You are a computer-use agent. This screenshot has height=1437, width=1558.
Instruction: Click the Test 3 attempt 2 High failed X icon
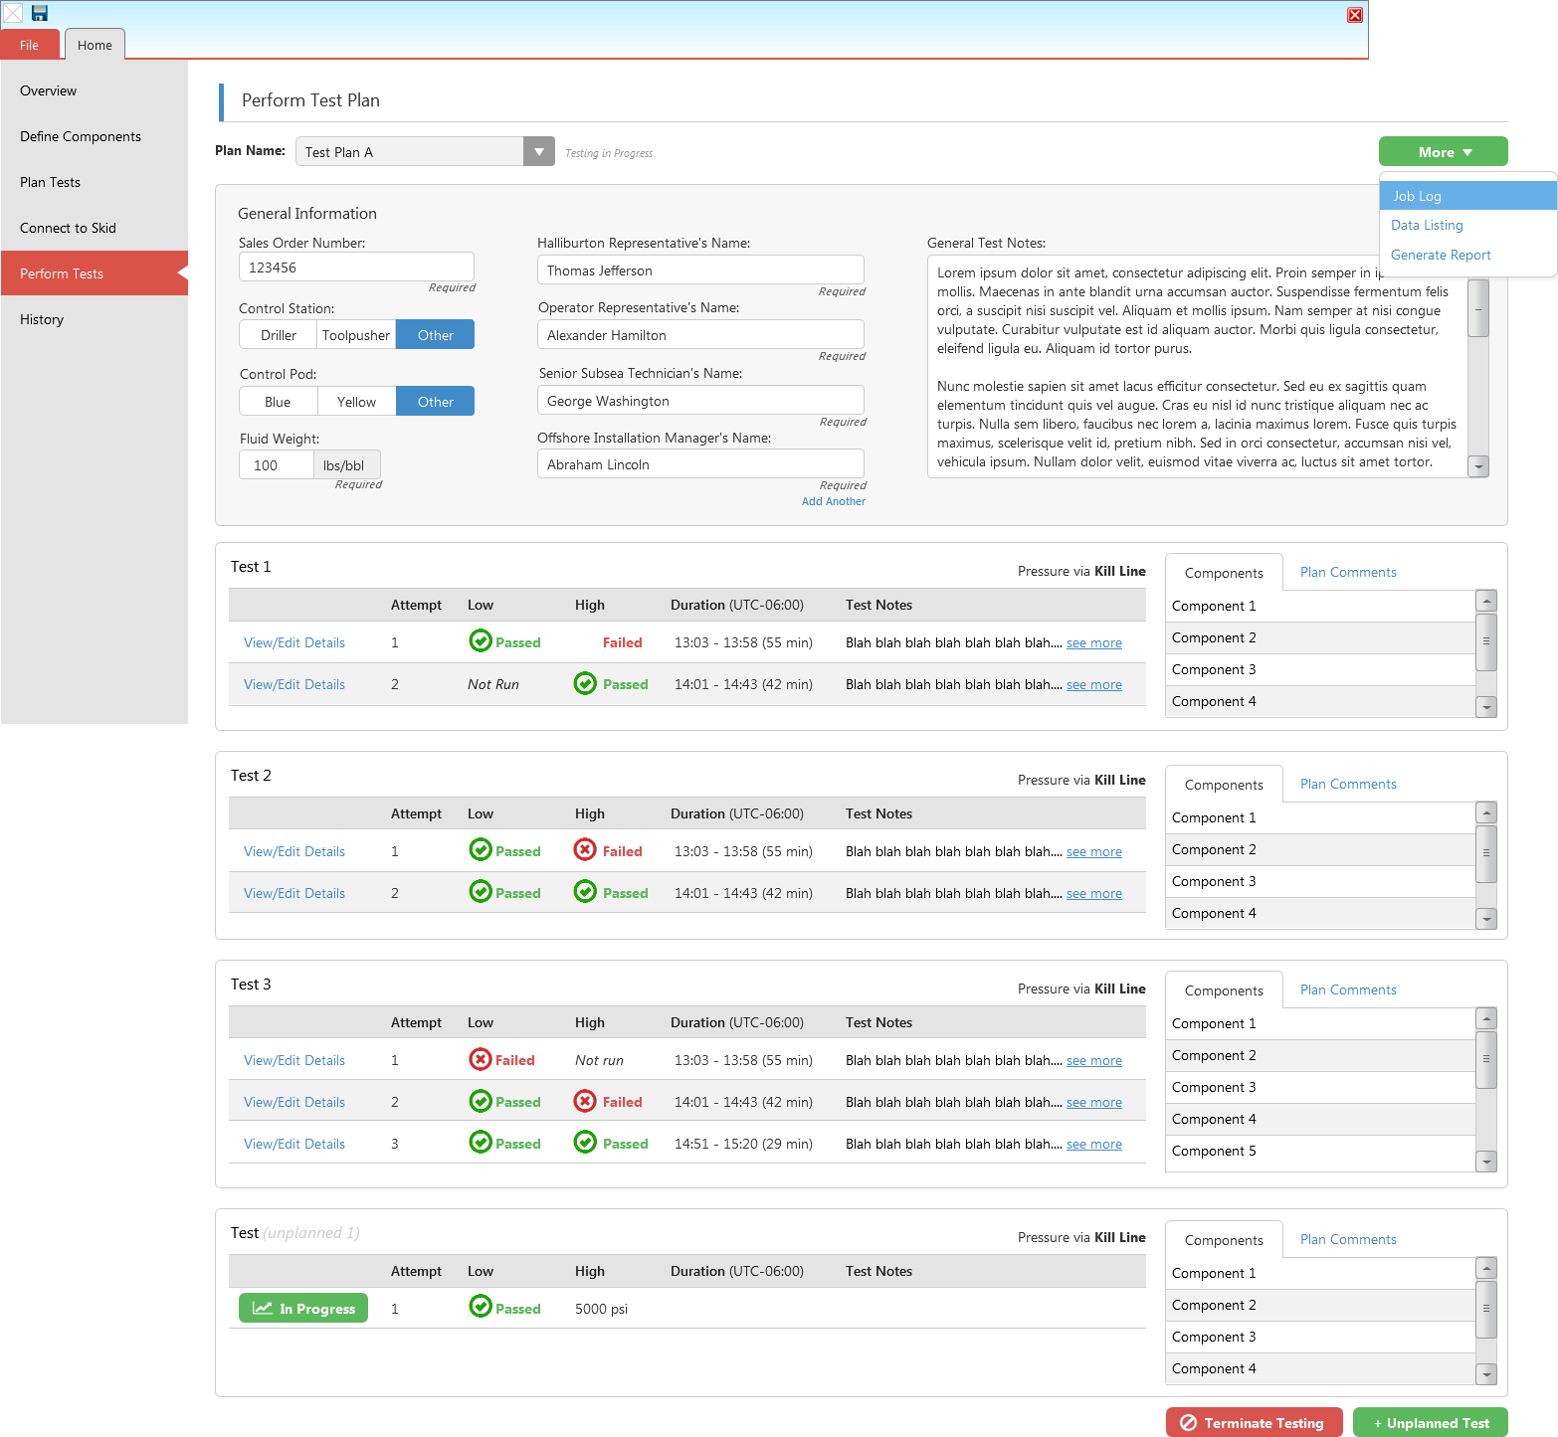[585, 1101]
